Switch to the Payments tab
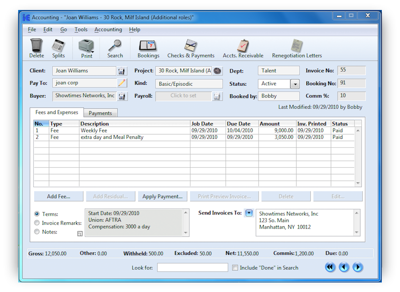Screen dimensions: 400x292 tap(100, 113)
